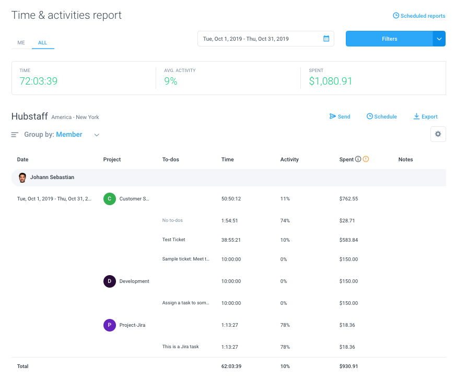
Task: Open the calendar icon in date range field
Action: click(326, 39)
